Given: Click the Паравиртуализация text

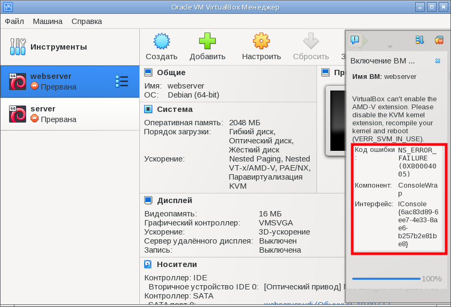Looking at the screenshot, I should [x=265, y=177].
